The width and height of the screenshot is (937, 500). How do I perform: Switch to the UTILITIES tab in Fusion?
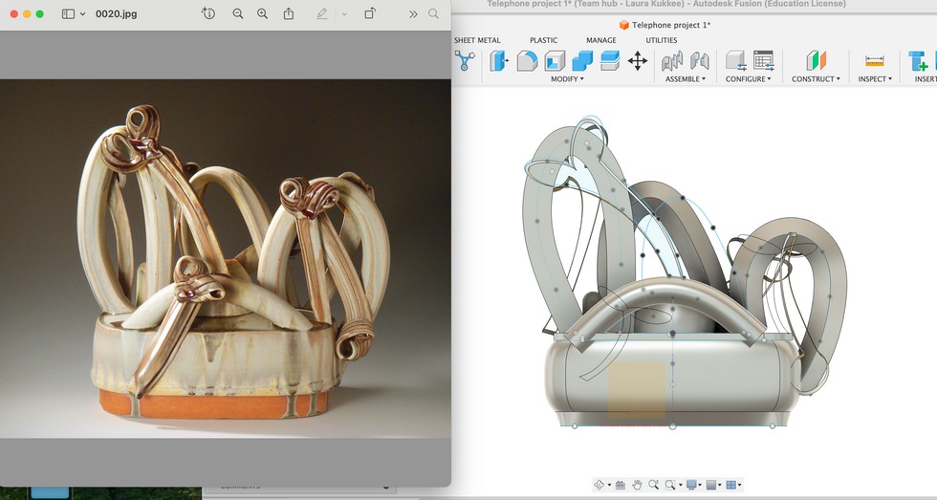(x=662, y=40)
